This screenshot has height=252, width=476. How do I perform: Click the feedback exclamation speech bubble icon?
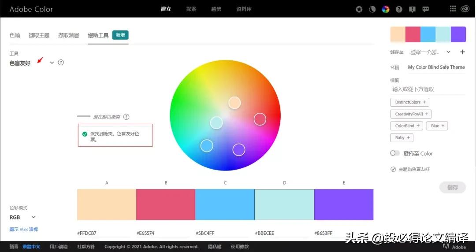coord(412,9)
